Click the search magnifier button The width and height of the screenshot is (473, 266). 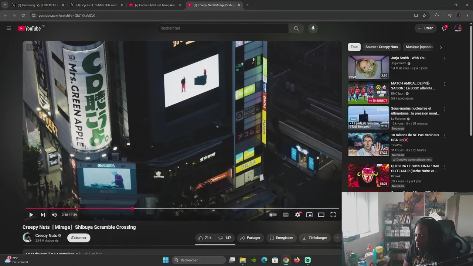click(x=296, y=28)
